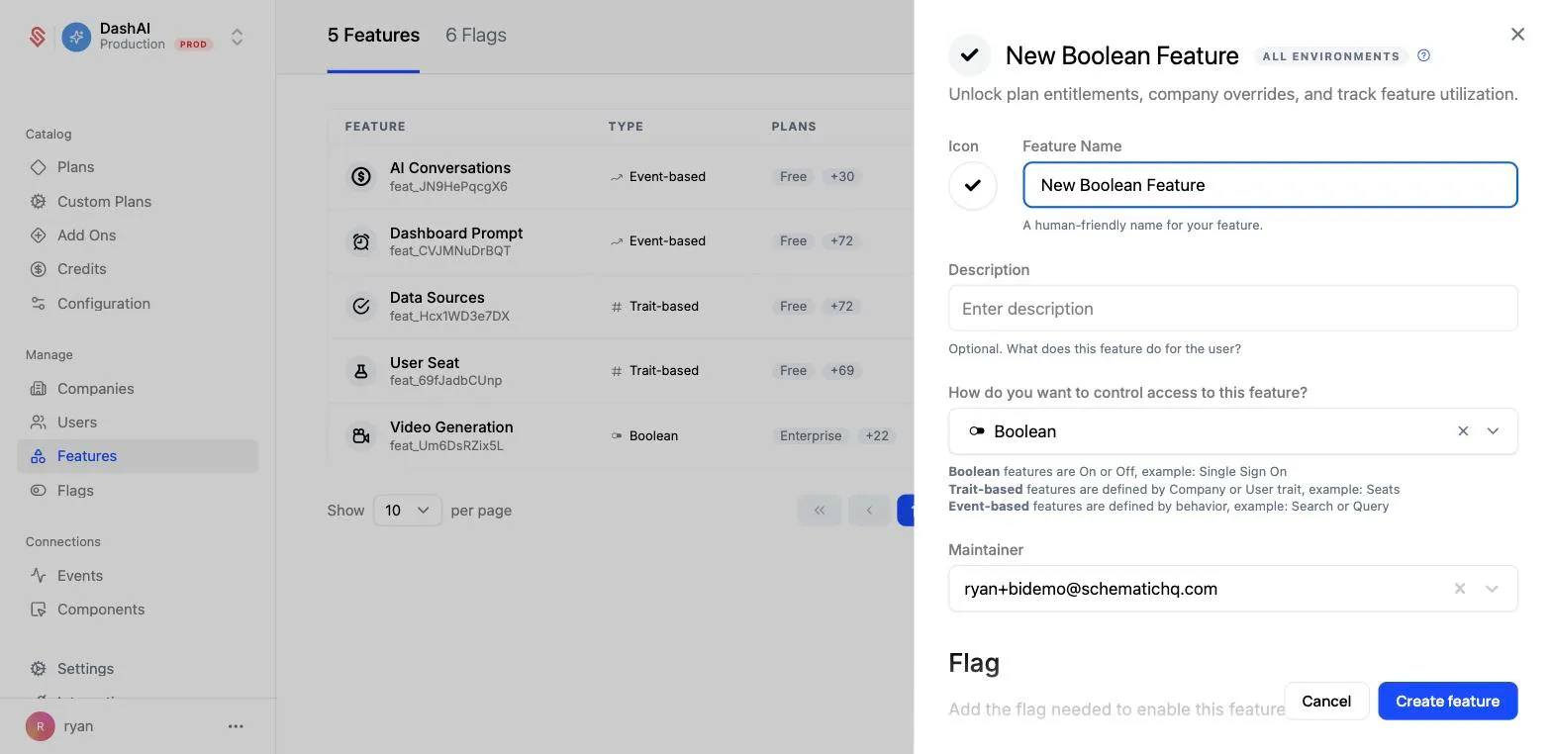
Task: Go to first page of results
Action: point(820,511)
